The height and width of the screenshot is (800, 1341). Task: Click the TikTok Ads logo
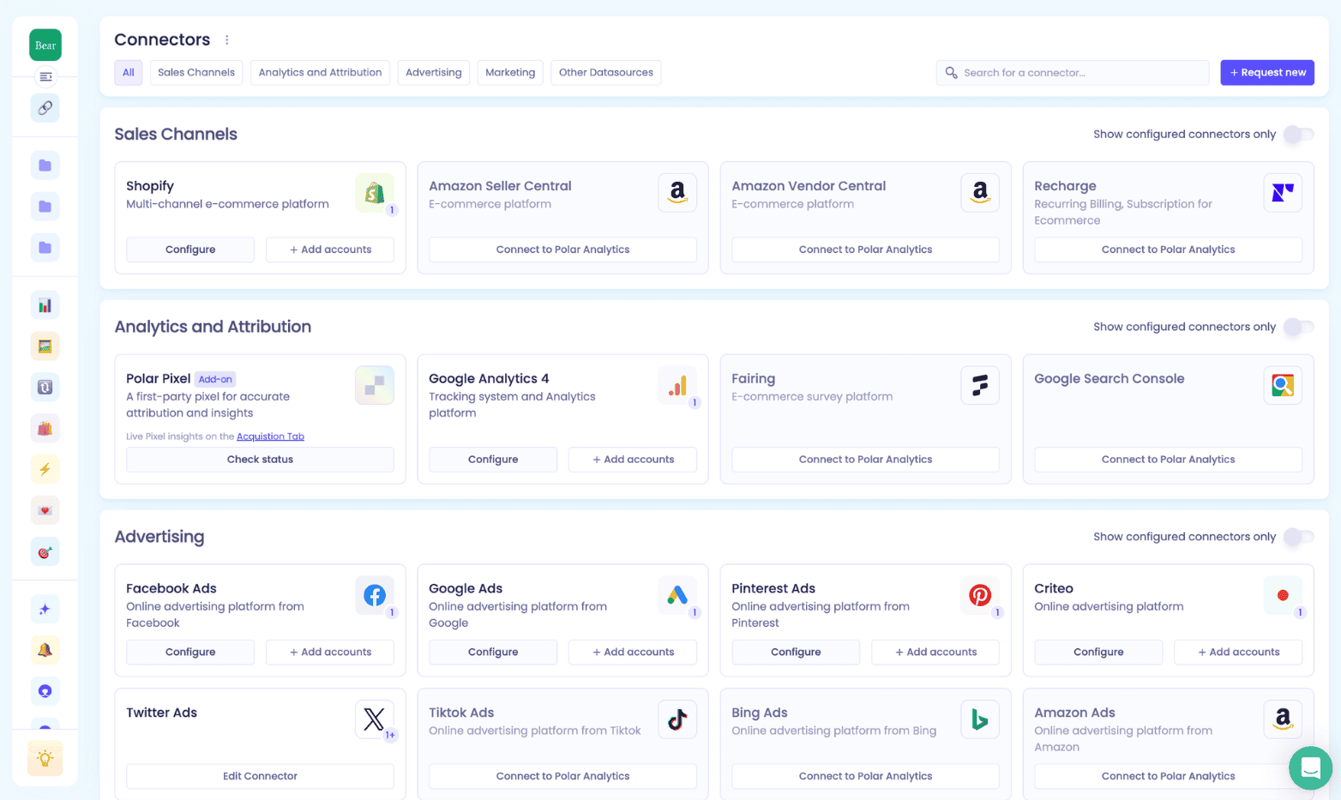(677, 719)
